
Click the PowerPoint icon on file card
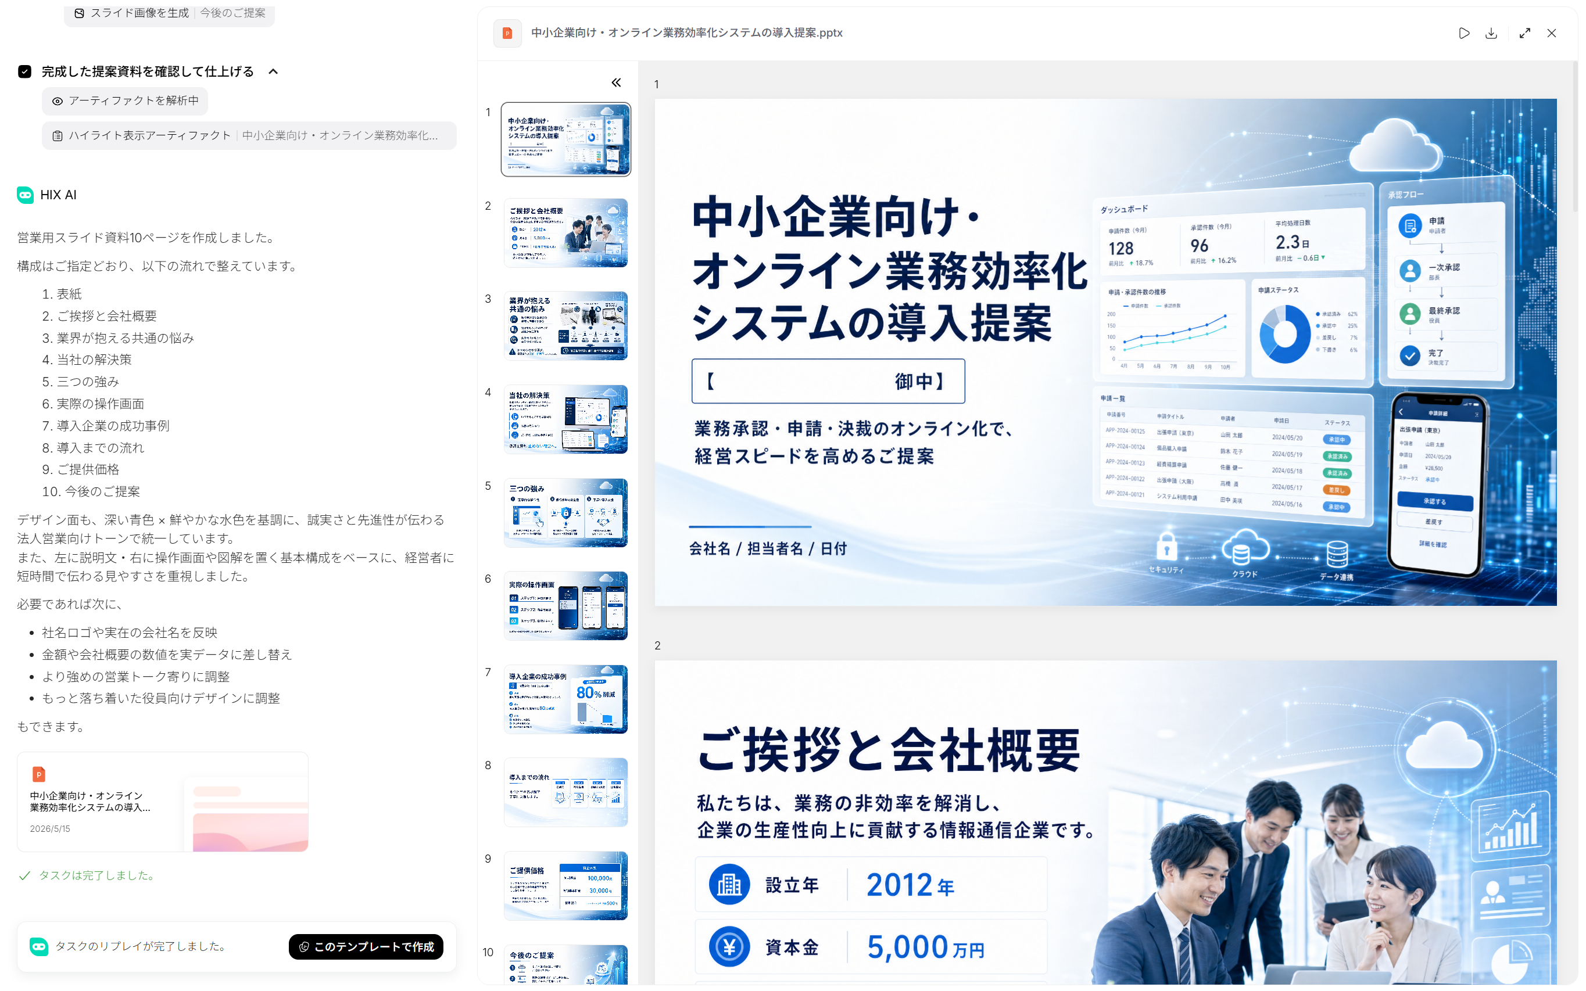[x=39, y=774]
